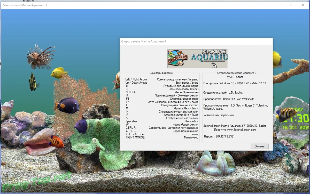Click 'Производство: Baron R.K. Von Wolfsheild' line

tap(229, 99)
